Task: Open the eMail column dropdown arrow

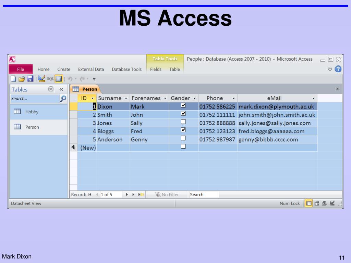Action: (314, 99)
